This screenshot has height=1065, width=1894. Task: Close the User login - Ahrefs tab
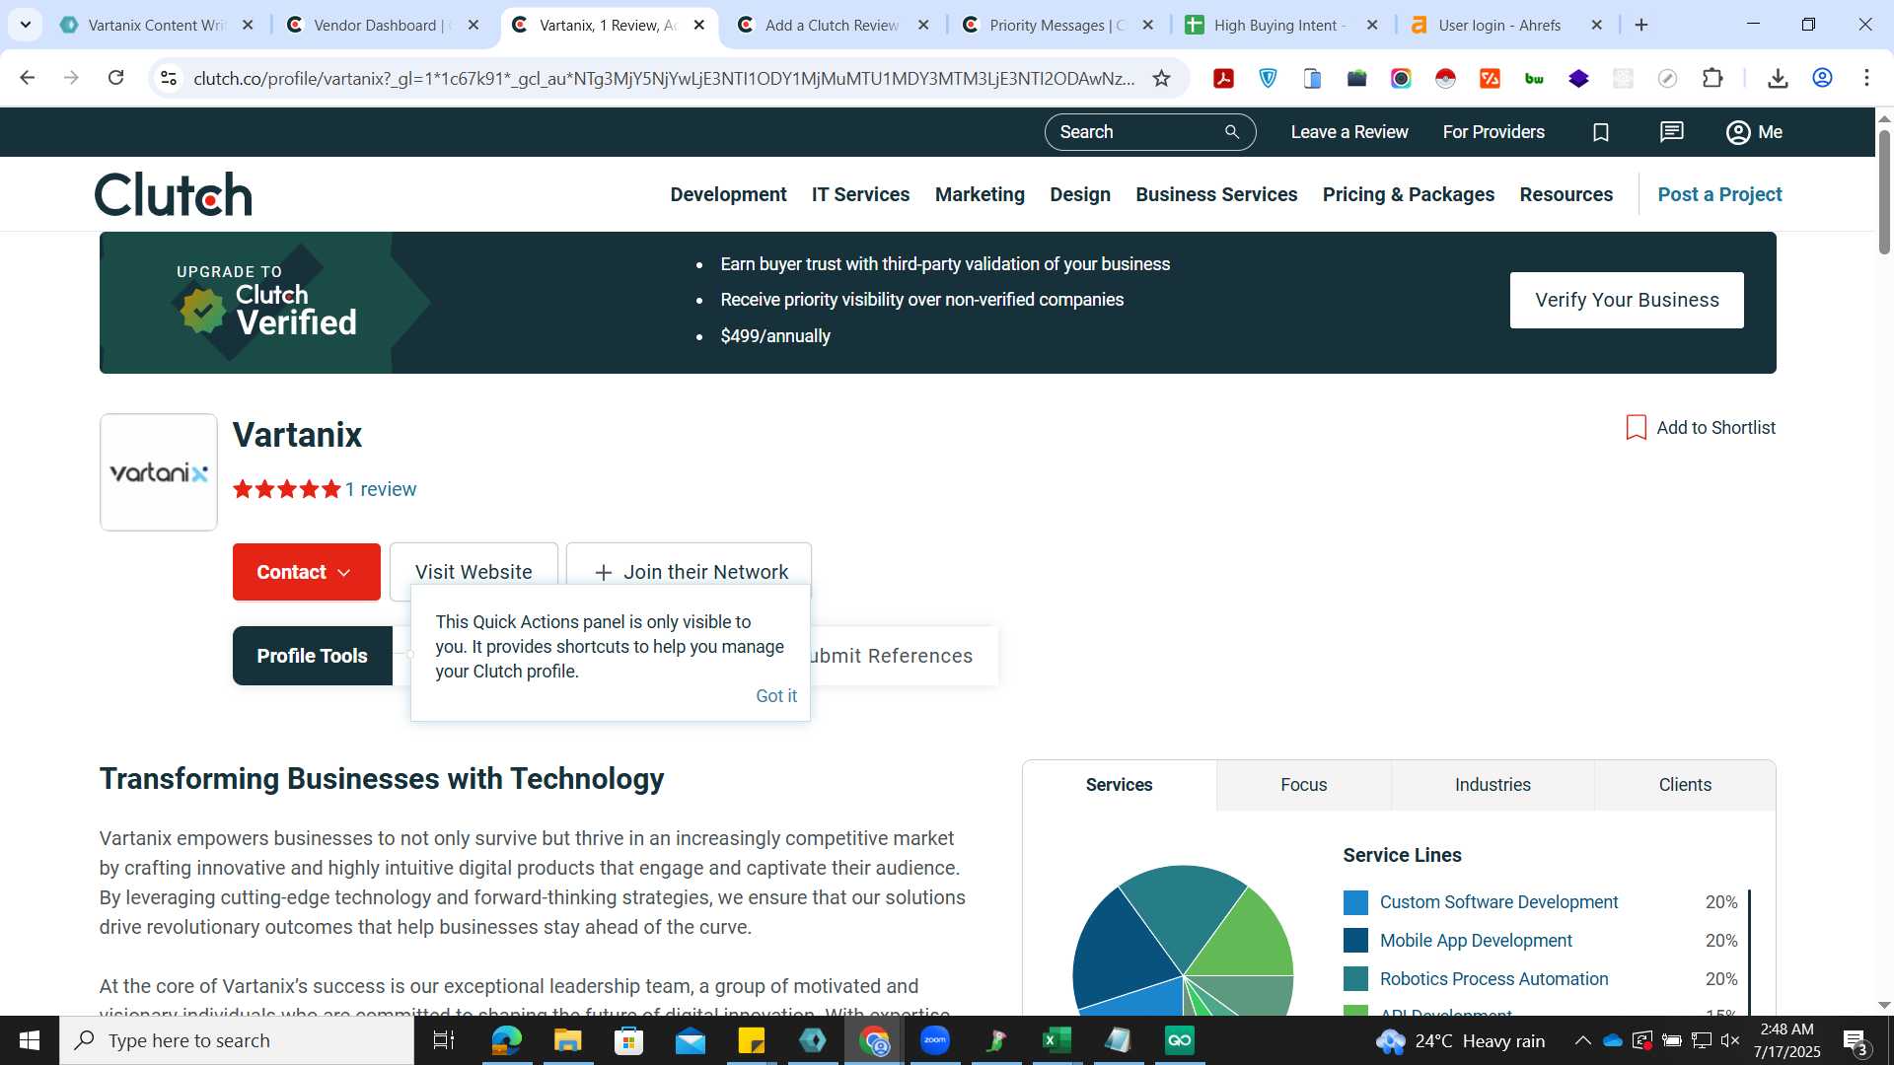point(1597,25)
